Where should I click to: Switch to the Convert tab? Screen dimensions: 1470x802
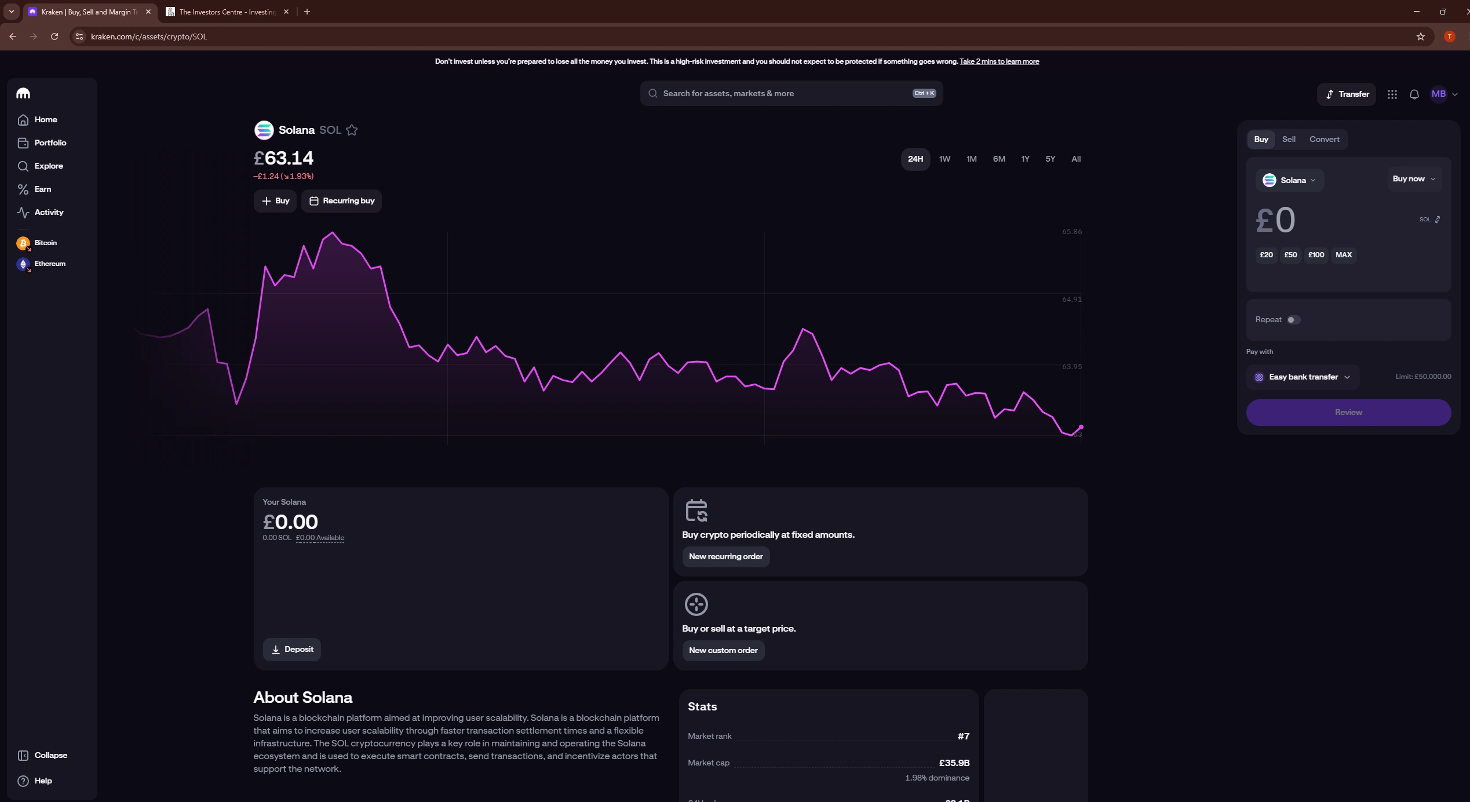pos(1325,139)
